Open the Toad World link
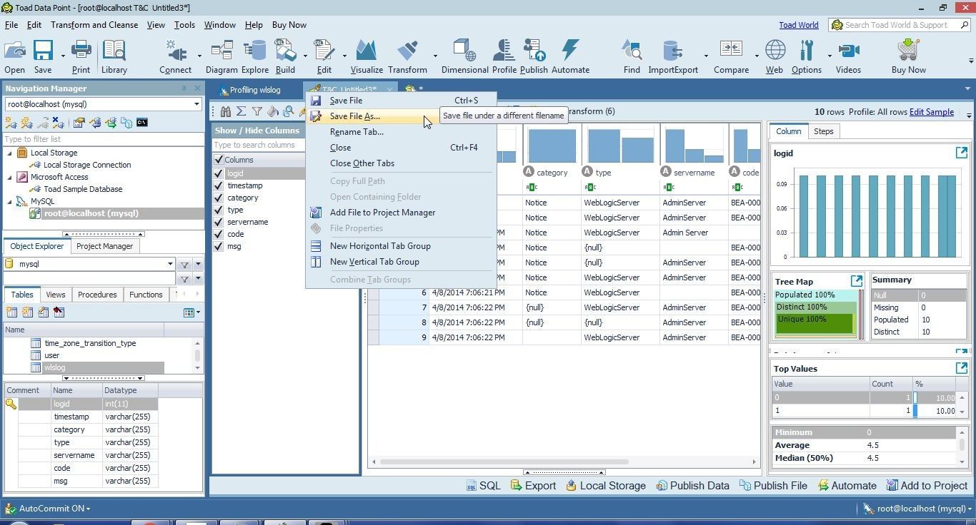The height and width of the screenshot is (525, 976). click(799, 25)
